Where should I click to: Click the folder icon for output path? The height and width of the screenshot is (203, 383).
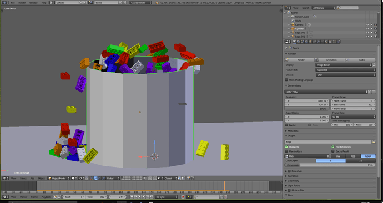[374, 142]
